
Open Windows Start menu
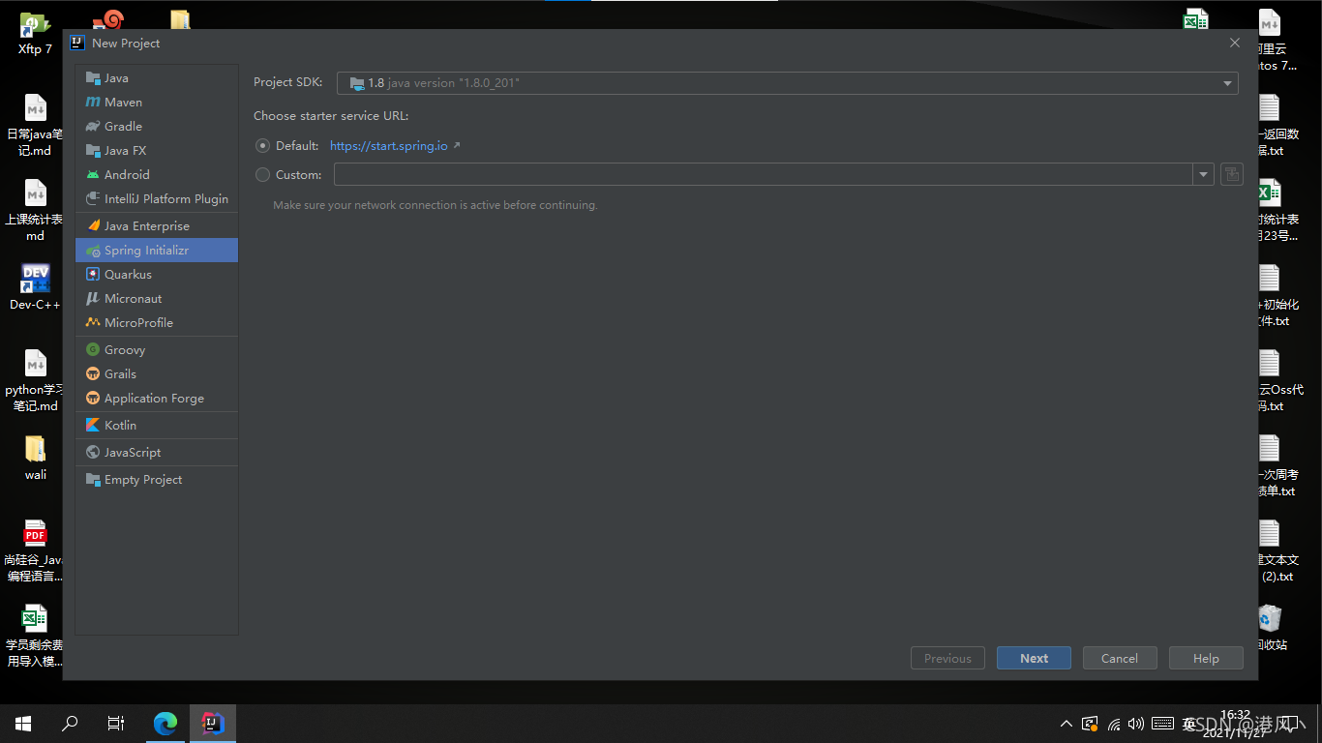click(x=23, y=723)
